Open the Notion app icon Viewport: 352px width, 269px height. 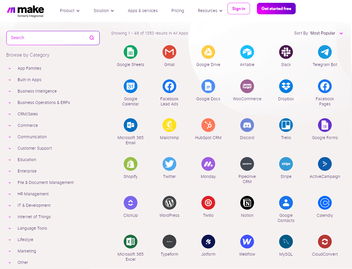tap(247, 203)
